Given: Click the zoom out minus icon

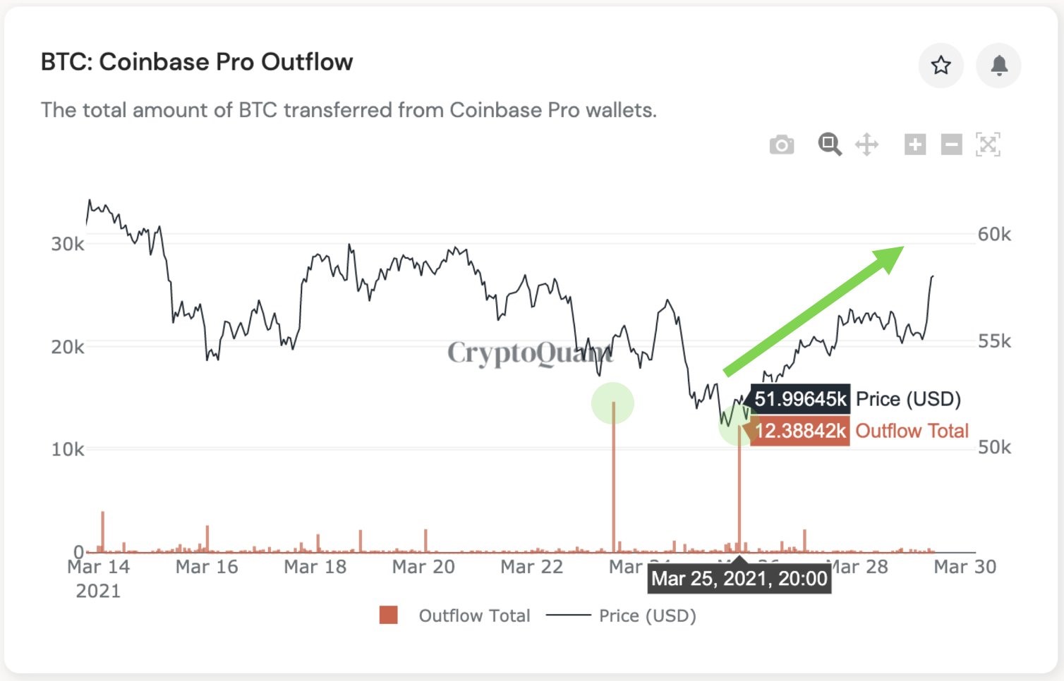Looking at the screenshot, I should (950, 145).
